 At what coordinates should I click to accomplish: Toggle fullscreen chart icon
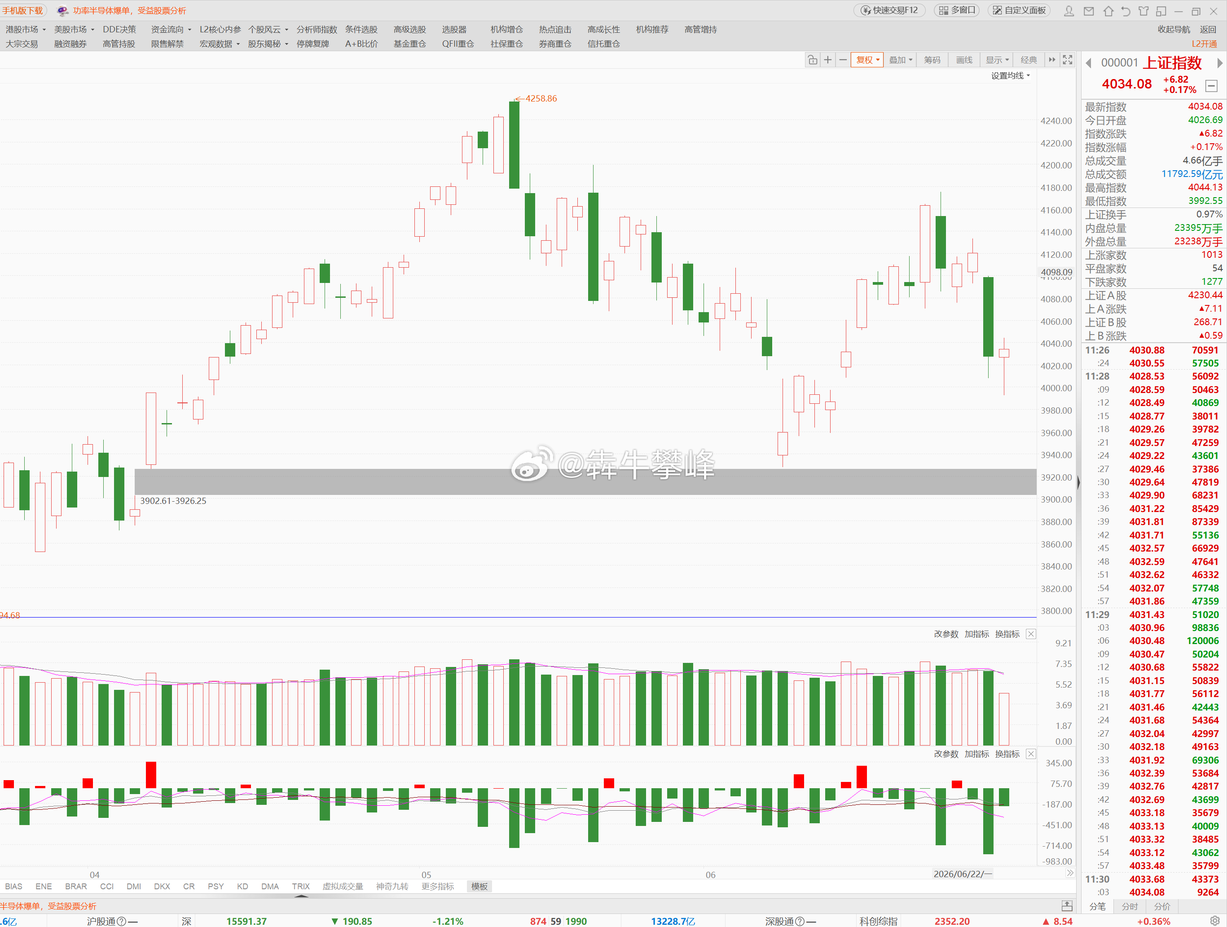pos(1067,60)
